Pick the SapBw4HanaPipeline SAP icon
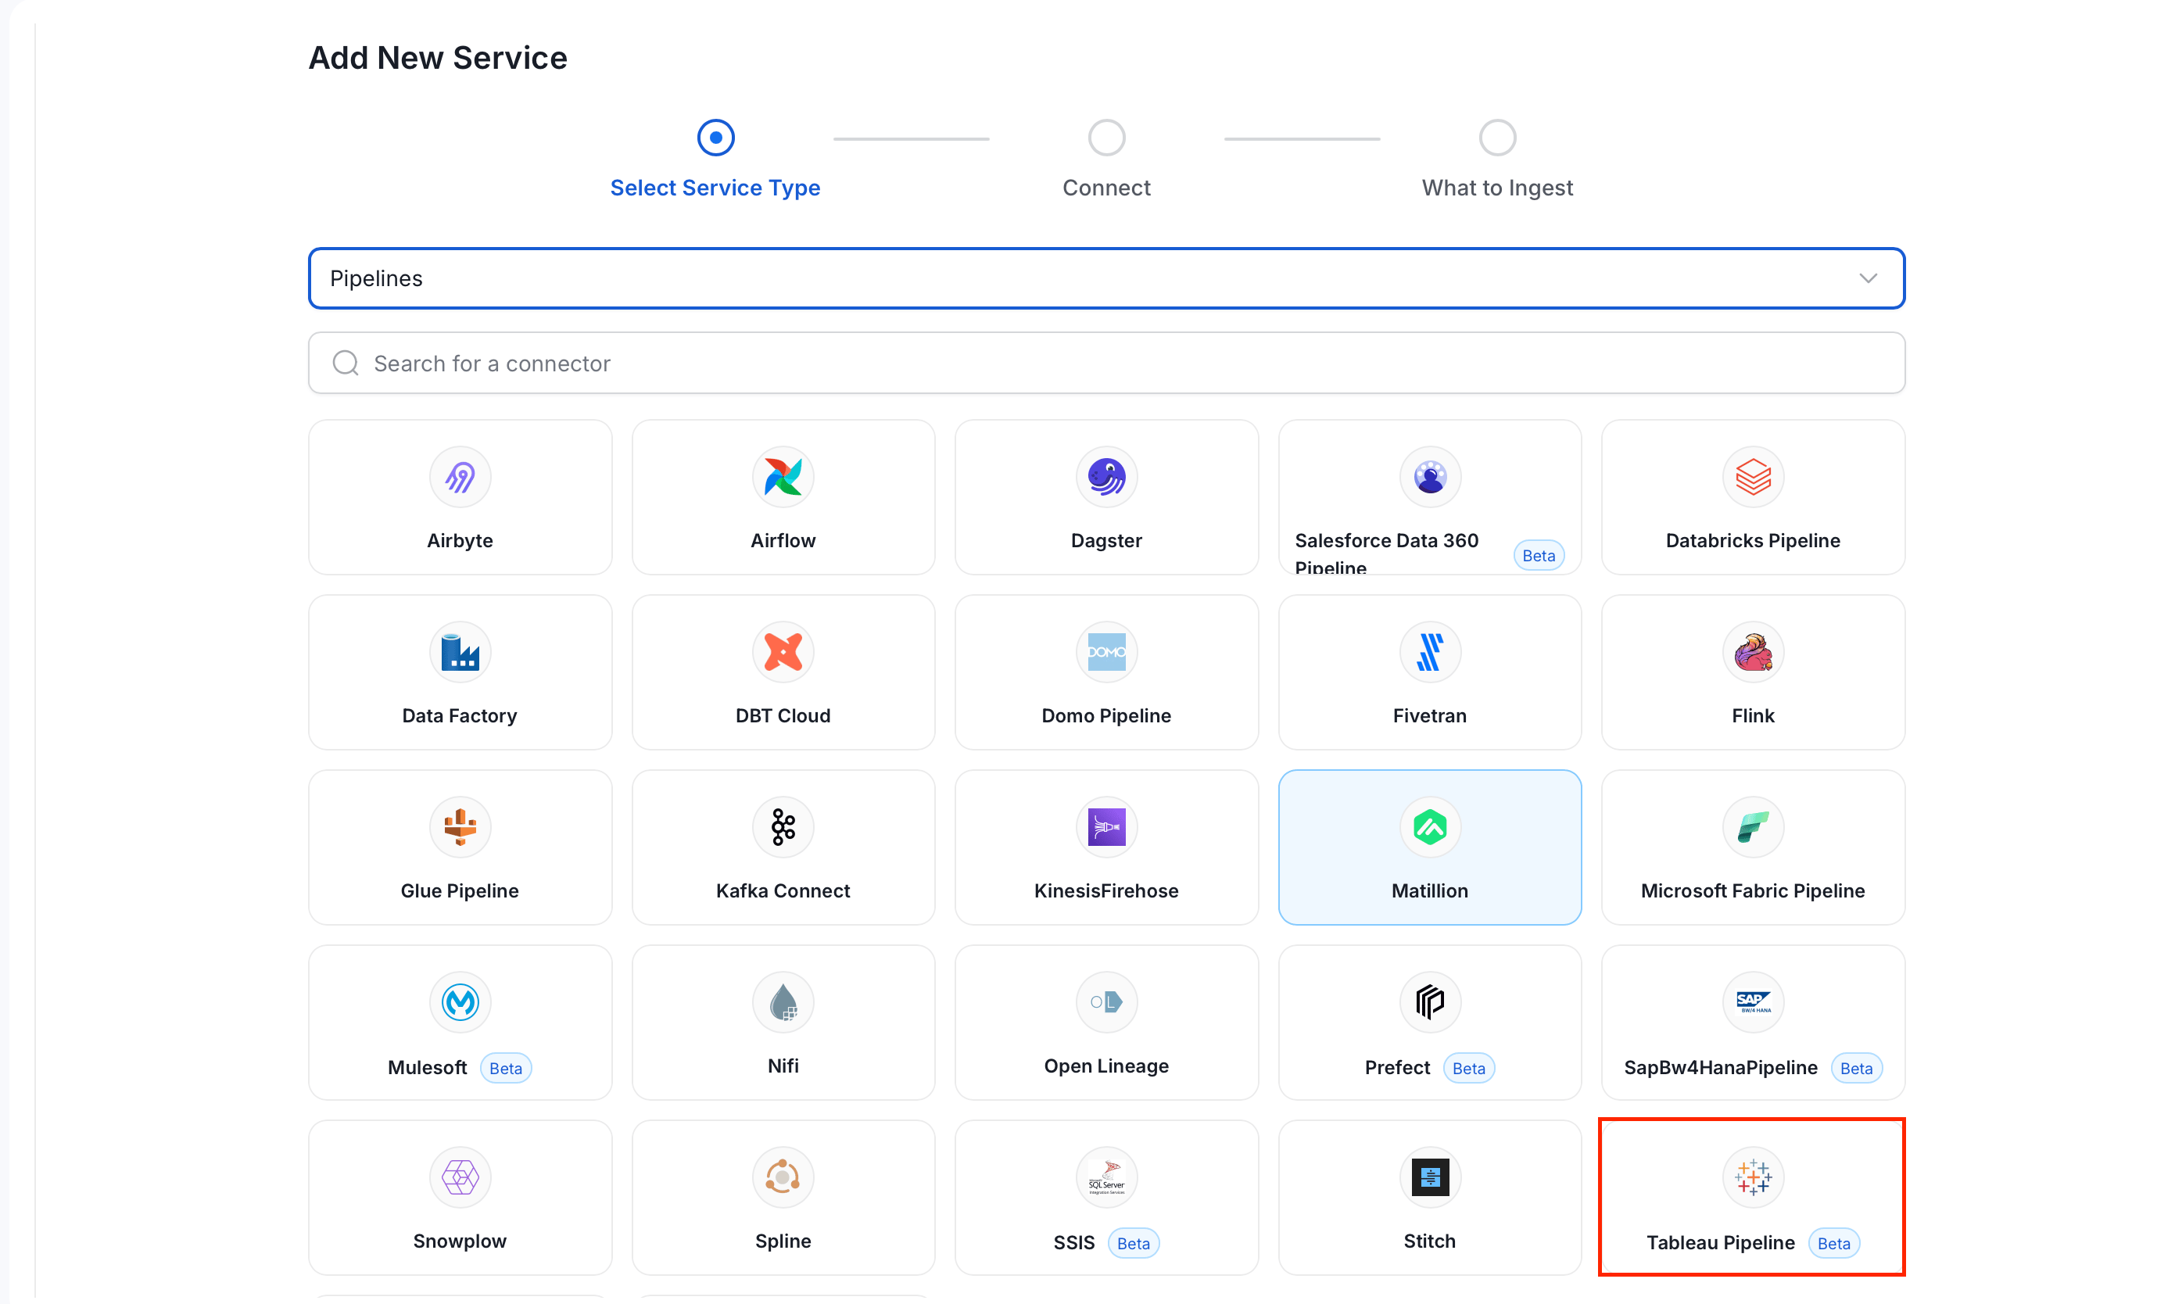2175x1304 pixels. point(1753,1001)
